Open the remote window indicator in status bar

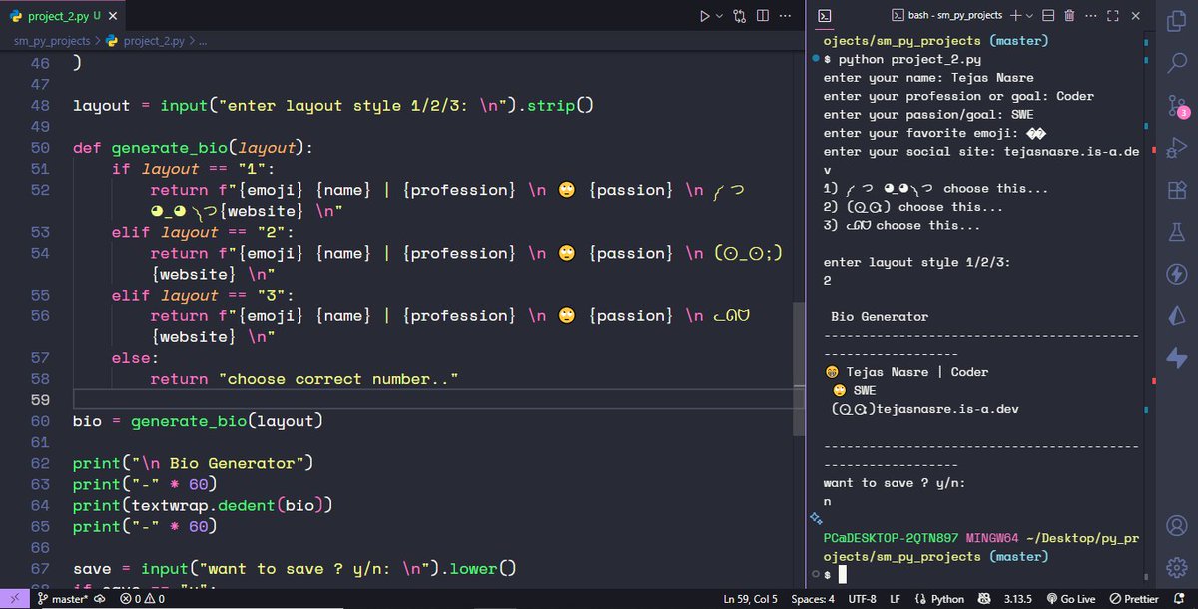pos(15,599)
